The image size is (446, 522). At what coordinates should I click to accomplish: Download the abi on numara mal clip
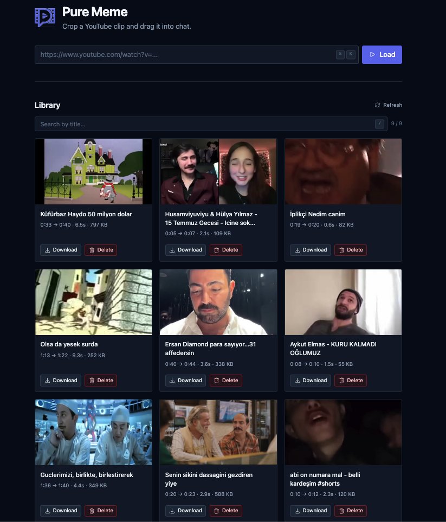click(x=310, y=511)
